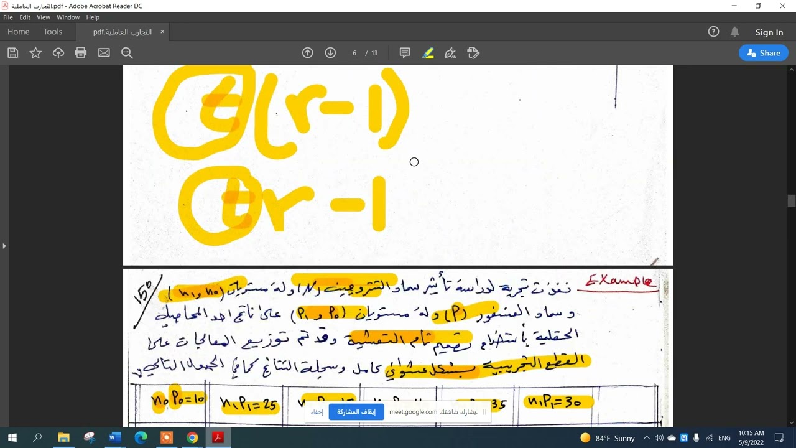Open Google Chrome from the taskbar
796x448 pixels.
pos(192,438)
